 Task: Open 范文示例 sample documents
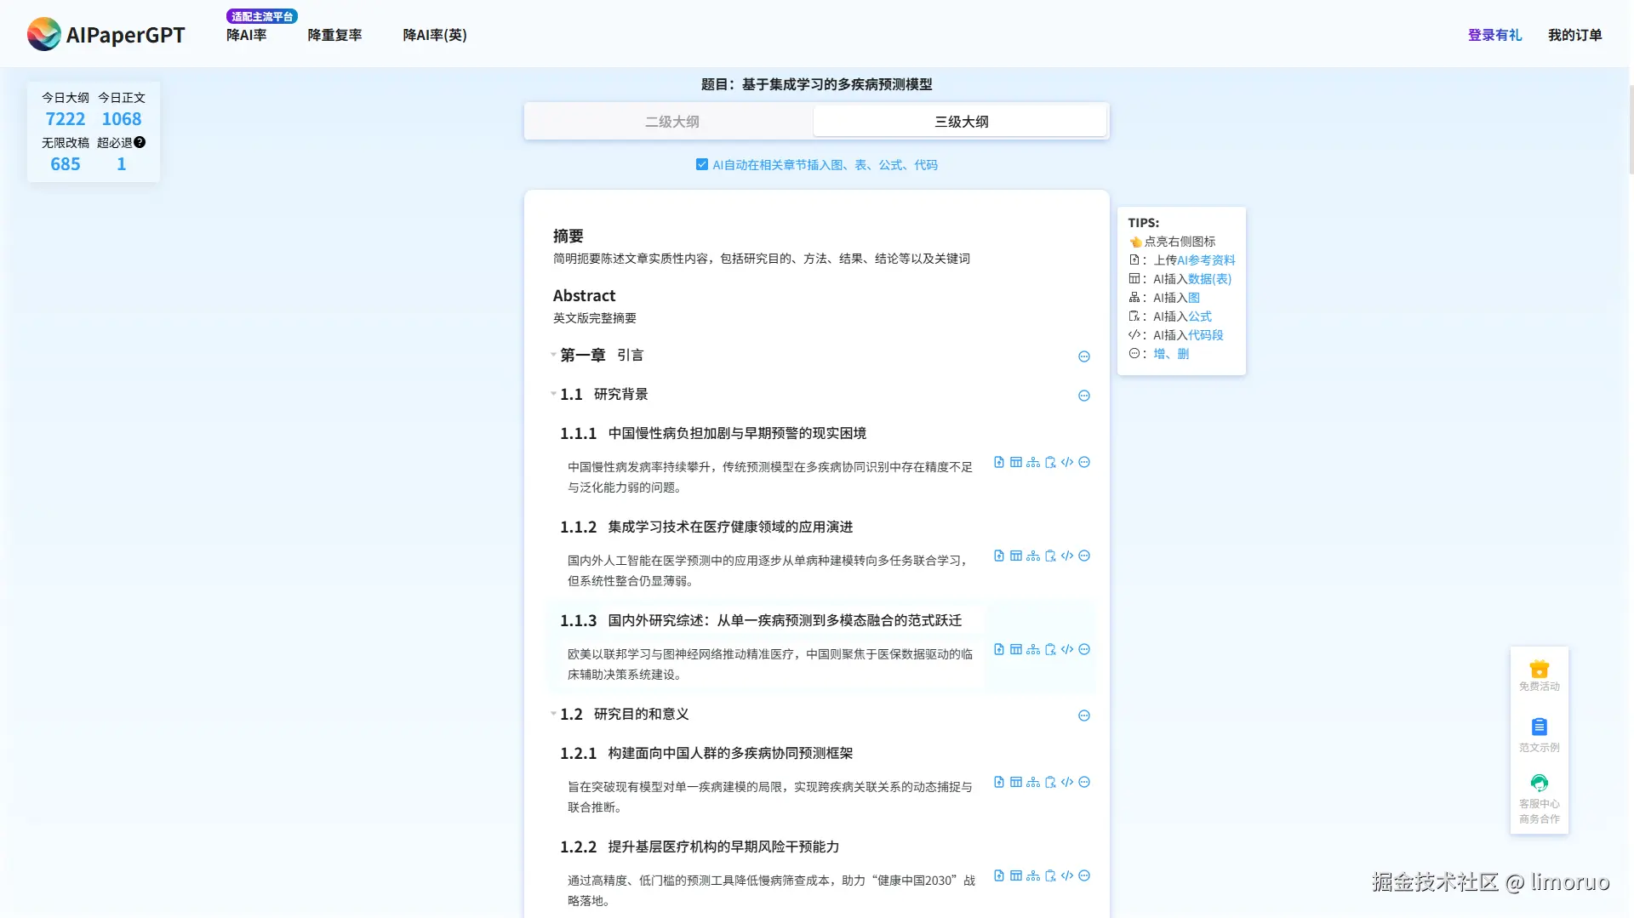pyautogui.click(x=1539, y=733)
